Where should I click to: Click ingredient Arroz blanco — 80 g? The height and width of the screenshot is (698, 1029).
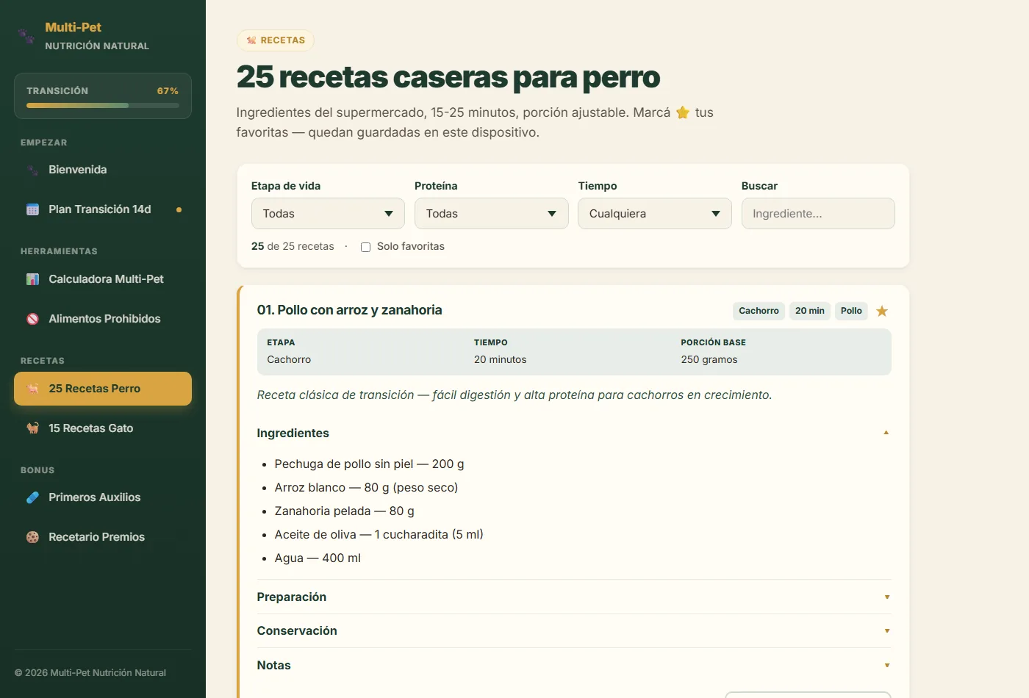(366, 487)
